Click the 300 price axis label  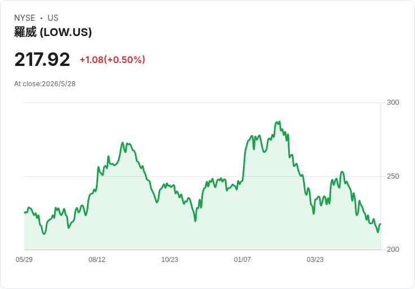tap(393, 103)
